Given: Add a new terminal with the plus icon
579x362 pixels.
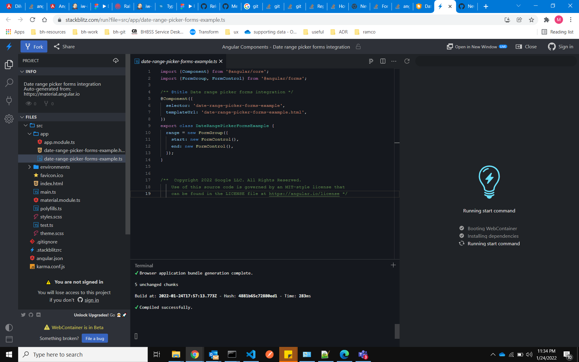Looking at the screenshot, I should (393, 265).
